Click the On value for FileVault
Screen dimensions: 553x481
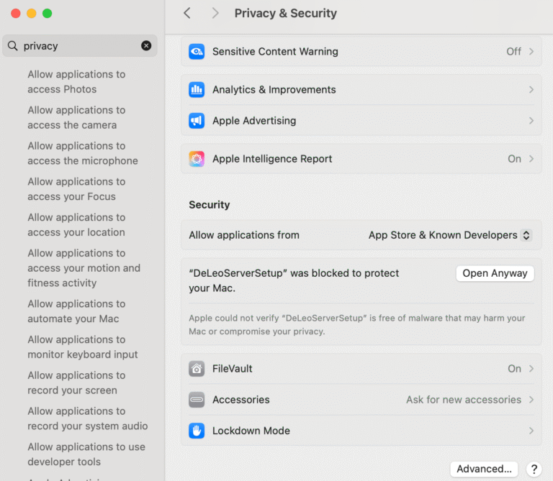point(514,369)
